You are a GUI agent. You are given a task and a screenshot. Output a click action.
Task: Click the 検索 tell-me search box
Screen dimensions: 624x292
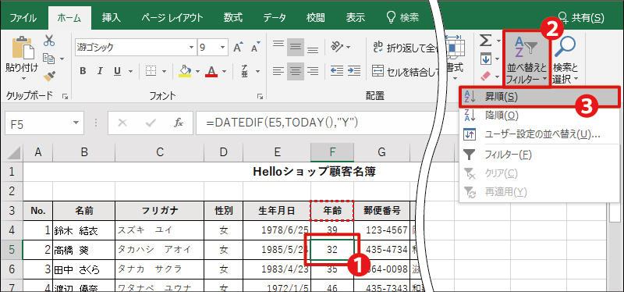click(402, 17)
